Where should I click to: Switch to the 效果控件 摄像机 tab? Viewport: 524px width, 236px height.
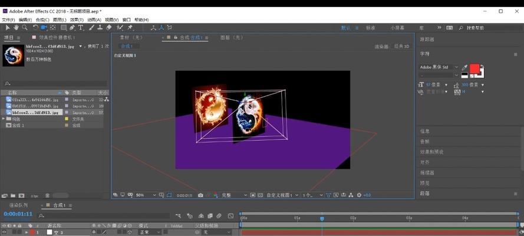coord(57,38)
